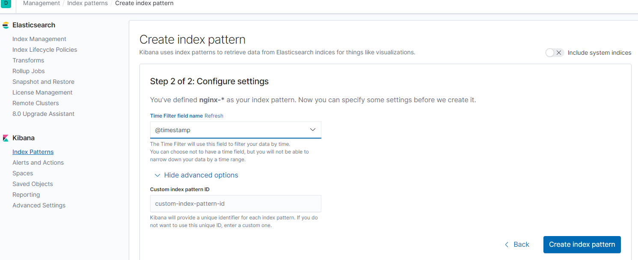Click the Refresh link for time fields
This screenshot has height=260, width=638.
pos(214,116)
